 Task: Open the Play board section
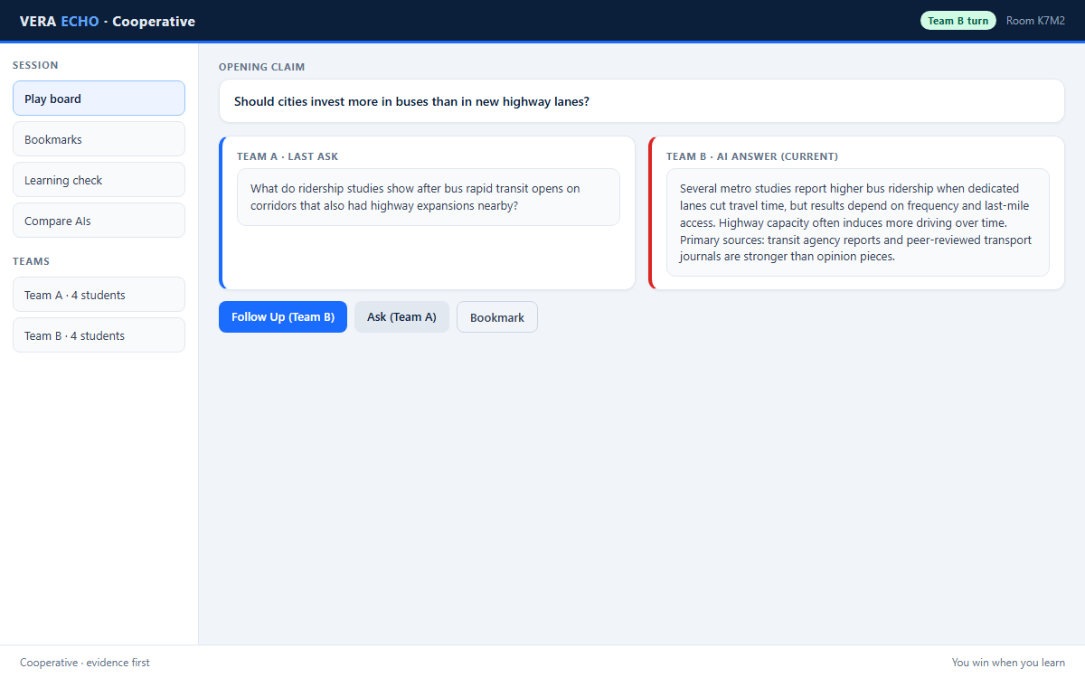click(99, 99)
